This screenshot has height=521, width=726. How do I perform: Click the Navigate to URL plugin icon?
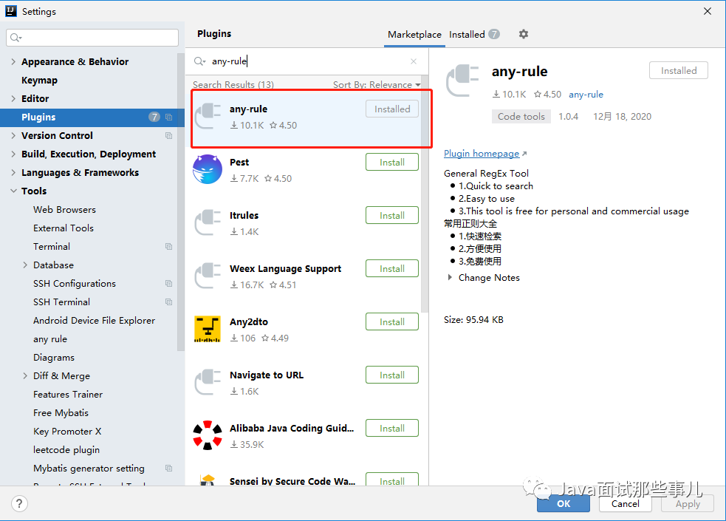(x=208, y=382)
